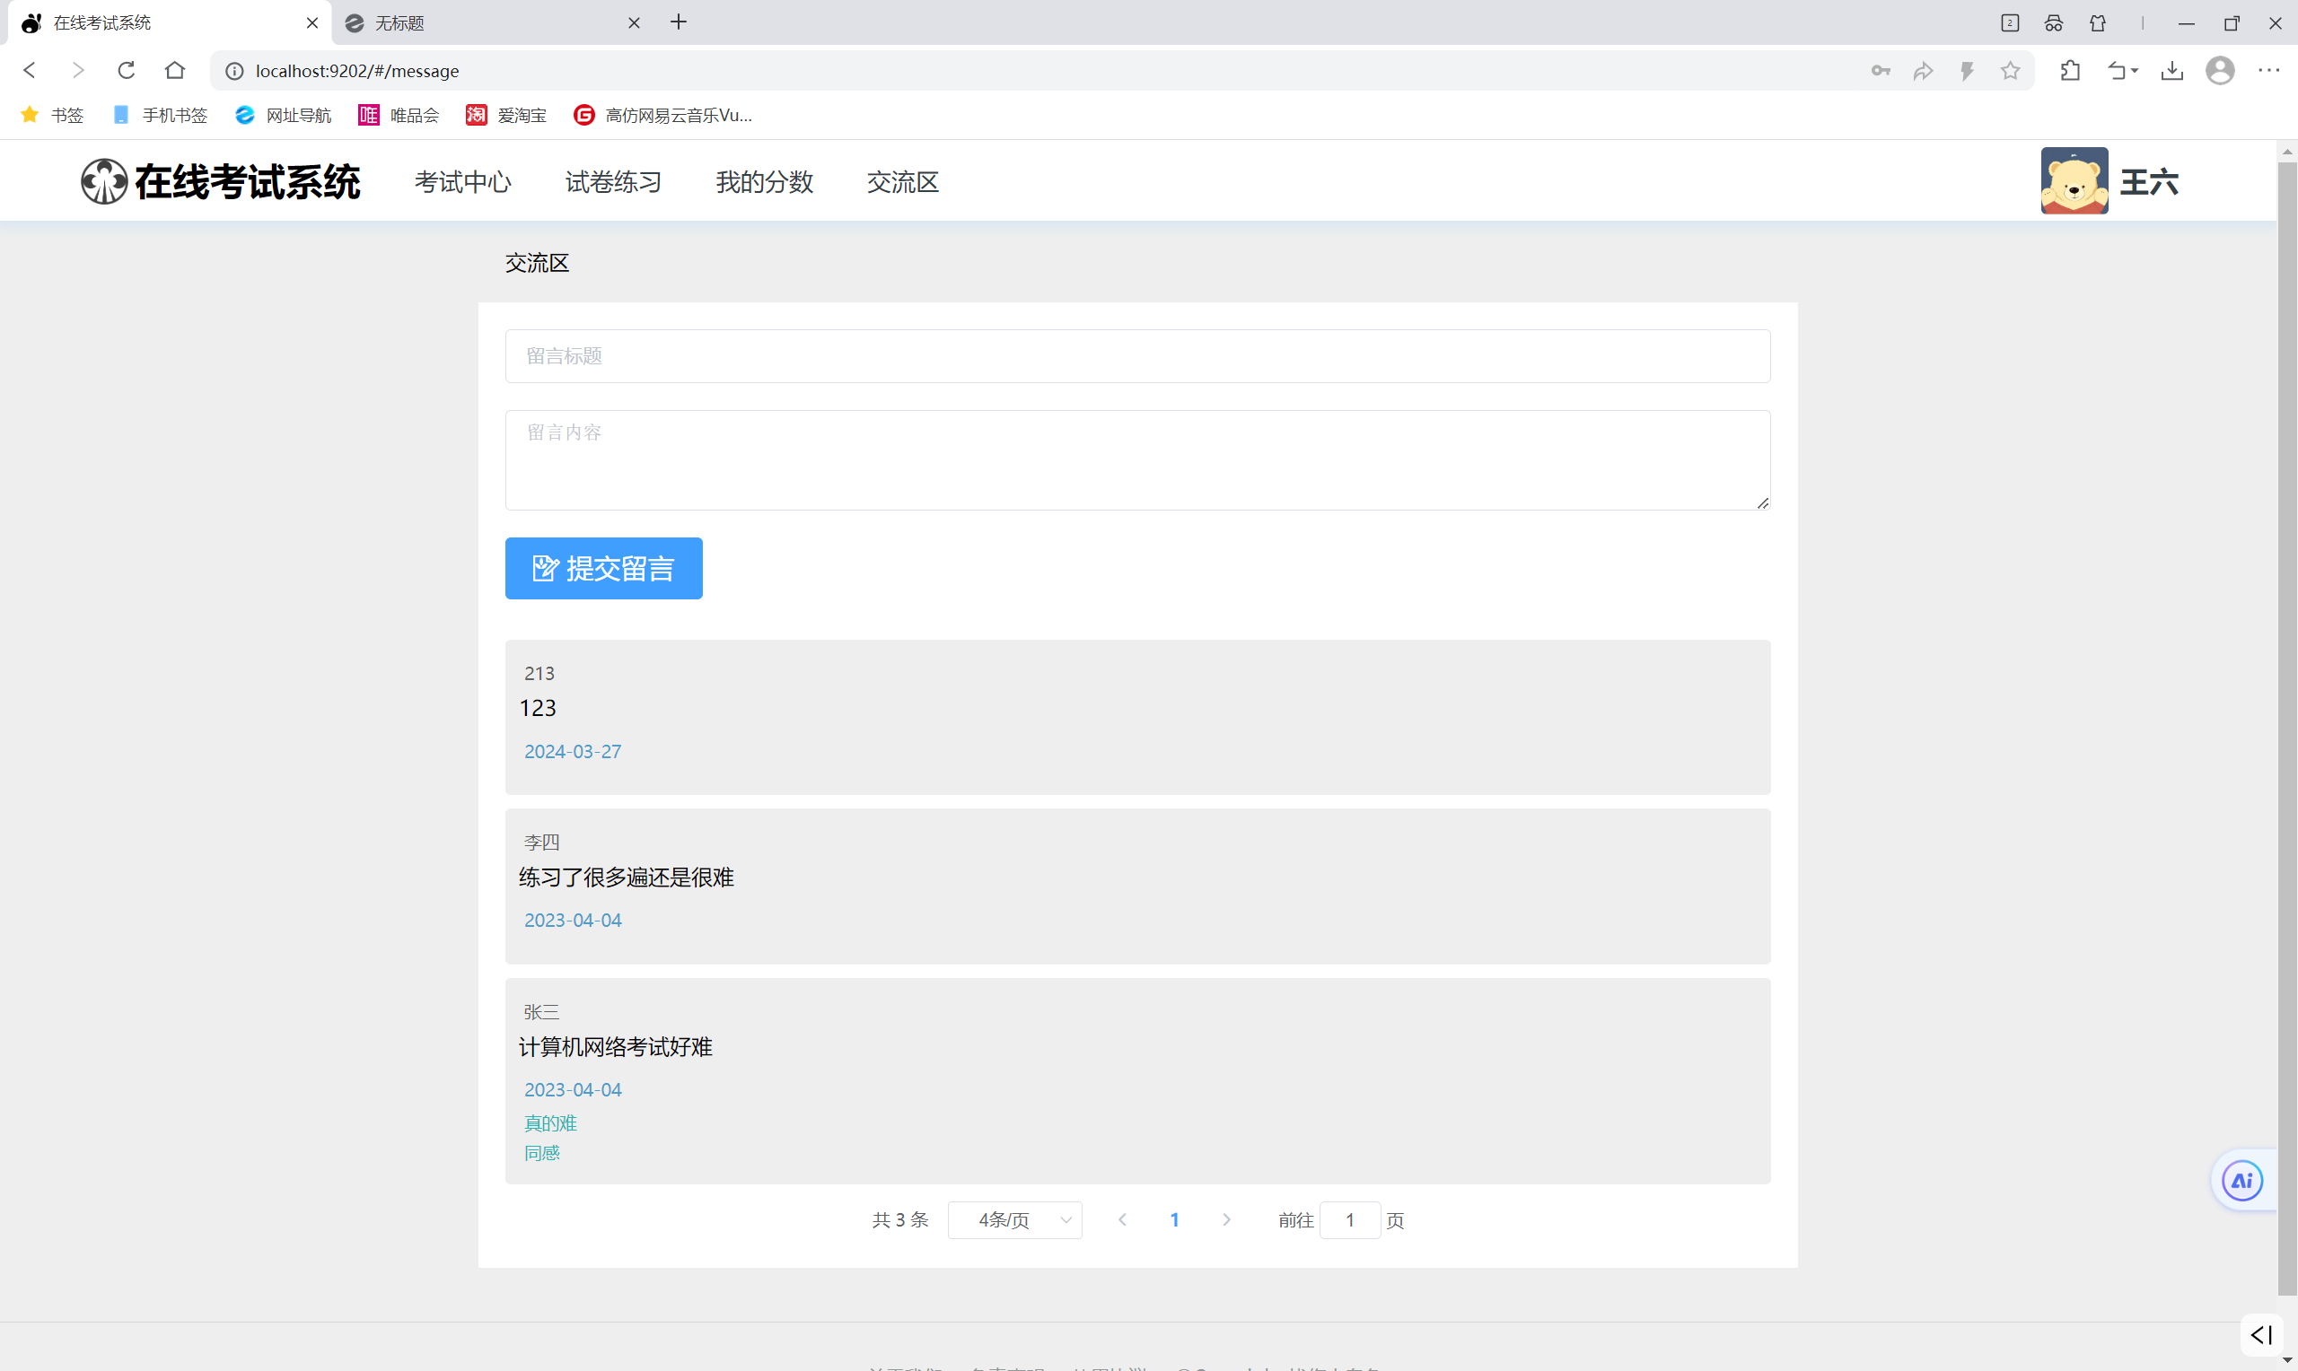This screenshot has width=2298, height=1371.
Task: Expand the undo history dropdown arrow
Action: click(2135, 70)
